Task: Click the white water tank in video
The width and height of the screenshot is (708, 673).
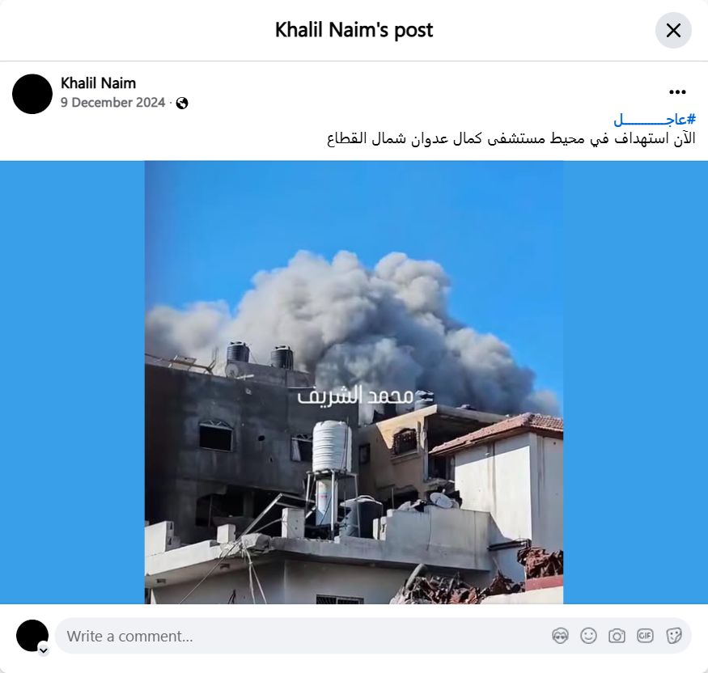Action: [x=332, y=446]
